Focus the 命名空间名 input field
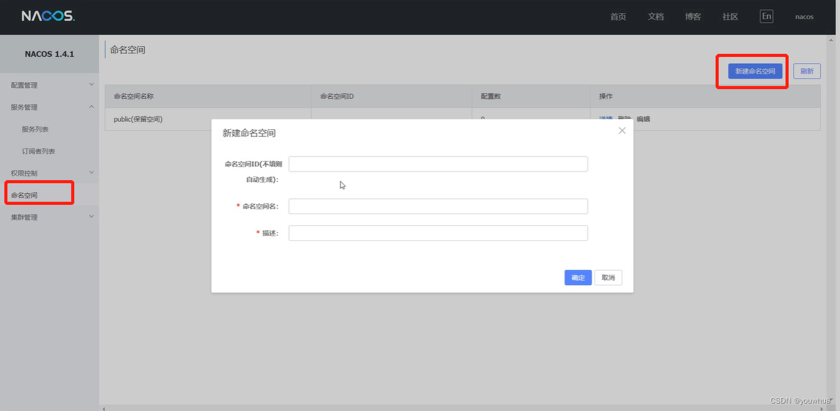840x411 pixels. click(x=438, y=206)
